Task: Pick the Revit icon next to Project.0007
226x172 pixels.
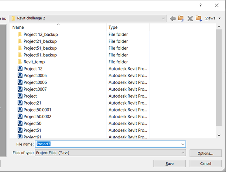Action: tap(20, 89)
